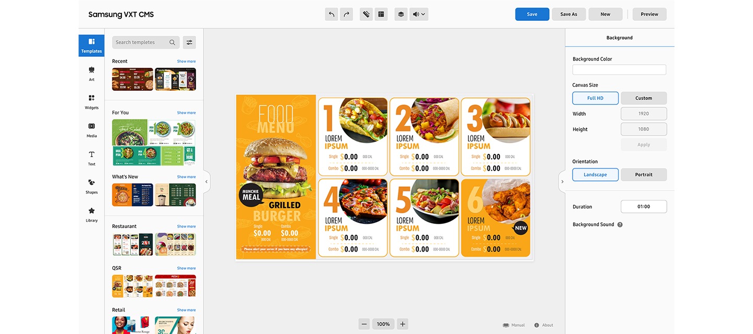Click the Background Sound help icon
This screenshot has width=753, height=334.
[x=620, y=224]
